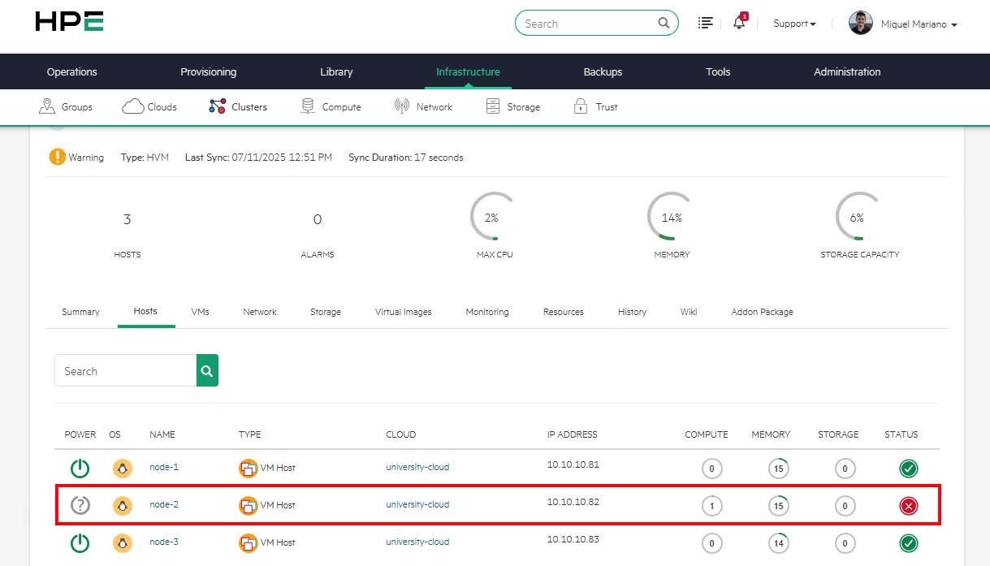The height and width of the screenshot is (566, 990).
Task: Open university-cloud link for node-3
Action: tap(417, 542)
